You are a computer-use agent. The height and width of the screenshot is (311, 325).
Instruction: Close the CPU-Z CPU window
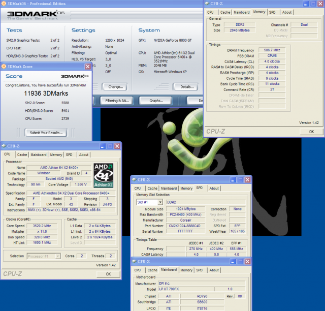click(x=117, y=146)
